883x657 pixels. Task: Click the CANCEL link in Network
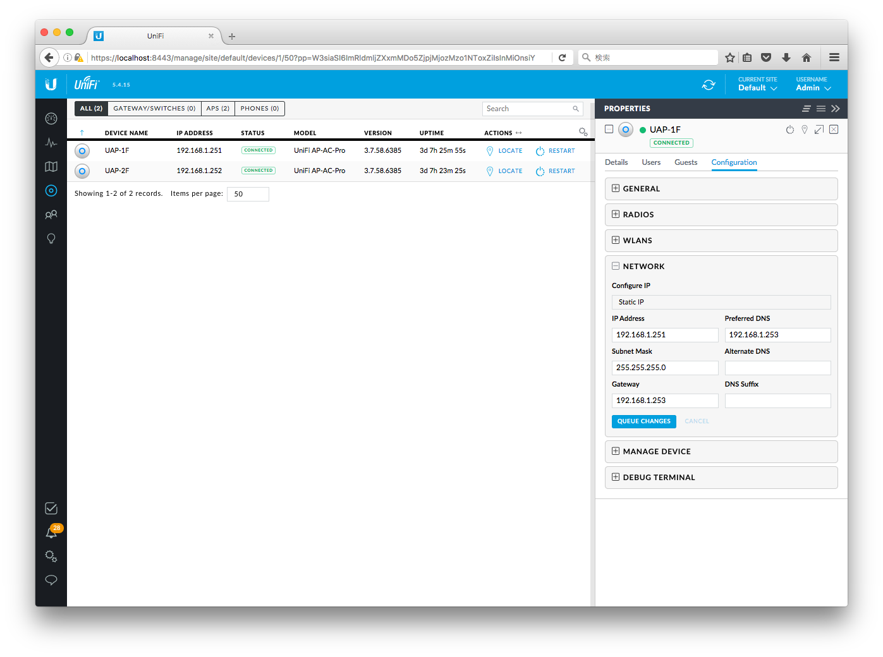[697, 421]
